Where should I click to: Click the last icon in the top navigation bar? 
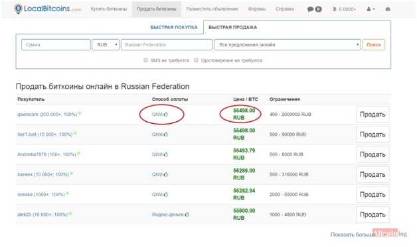tap(388, 9)
